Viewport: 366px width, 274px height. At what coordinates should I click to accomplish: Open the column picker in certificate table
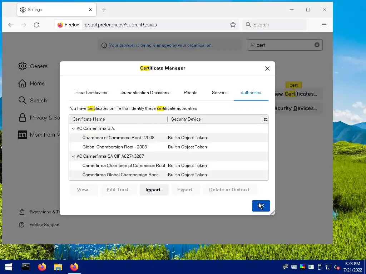coord(266,119)
